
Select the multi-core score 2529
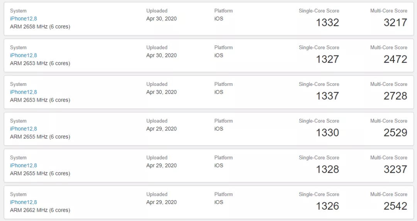[395, 132]
